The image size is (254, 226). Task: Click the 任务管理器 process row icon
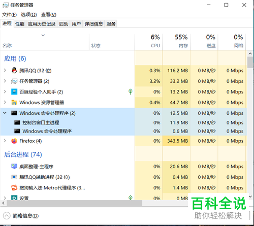tap(14, 81)
